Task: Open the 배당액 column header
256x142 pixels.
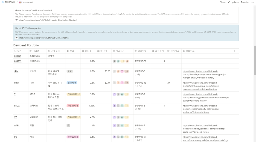Action: [103, 51]
